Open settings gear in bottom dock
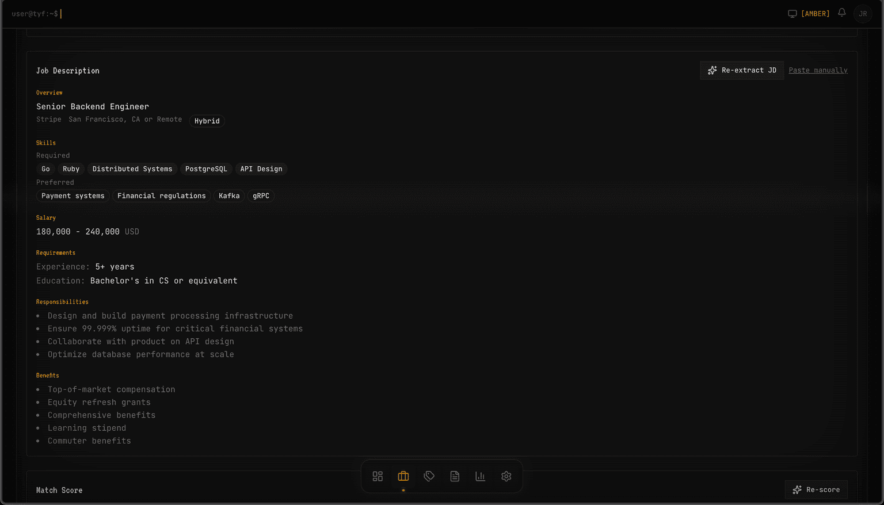The image size is (884, 505). (506, 476)
